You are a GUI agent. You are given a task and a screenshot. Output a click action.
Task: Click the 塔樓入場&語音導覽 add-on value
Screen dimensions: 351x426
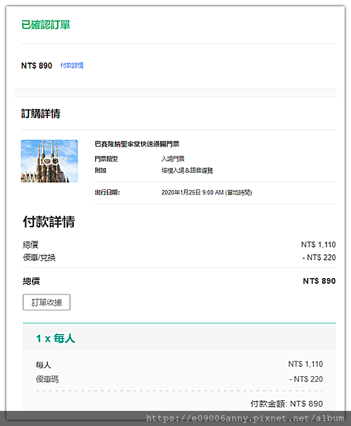[187, 171]
